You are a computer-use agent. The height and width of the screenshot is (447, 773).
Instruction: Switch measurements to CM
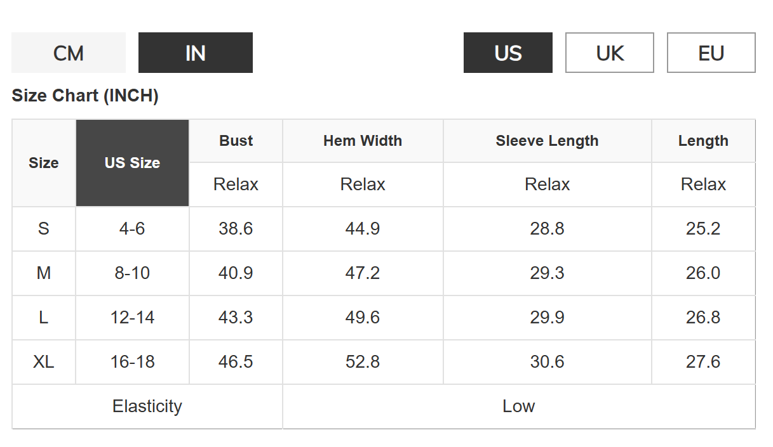[69, 53]
